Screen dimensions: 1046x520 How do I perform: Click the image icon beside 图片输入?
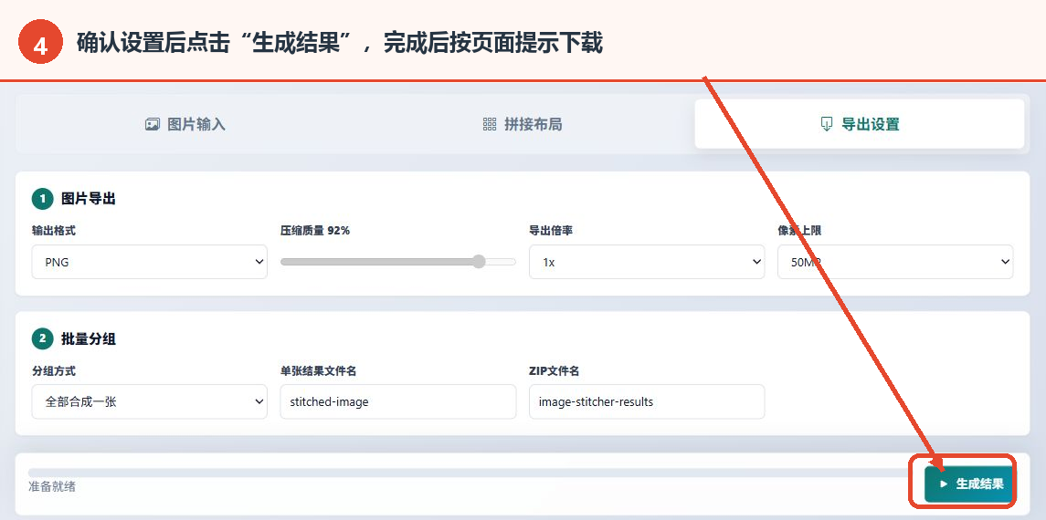coord(152,124)
